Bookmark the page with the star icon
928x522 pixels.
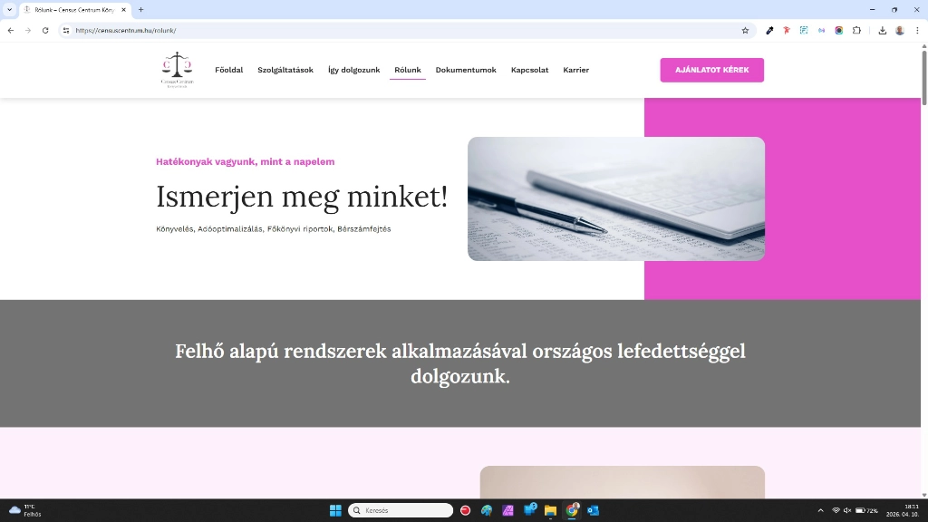tap(745, 30)
